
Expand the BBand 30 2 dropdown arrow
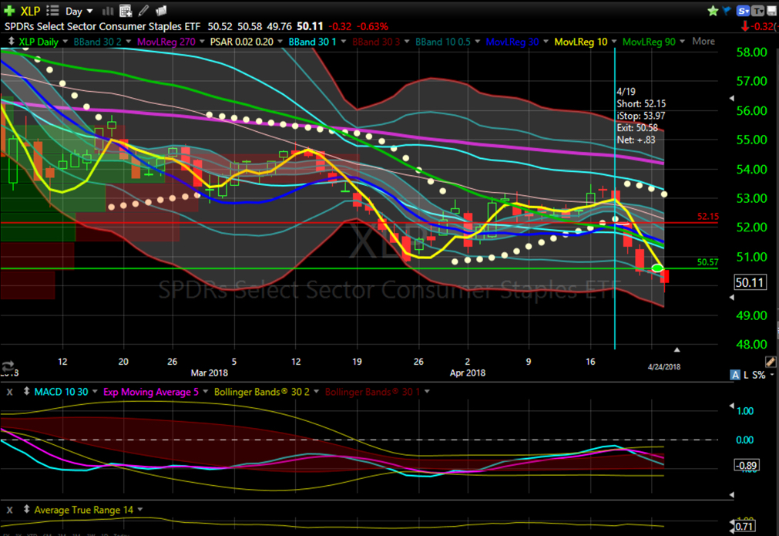click(128, 42)
